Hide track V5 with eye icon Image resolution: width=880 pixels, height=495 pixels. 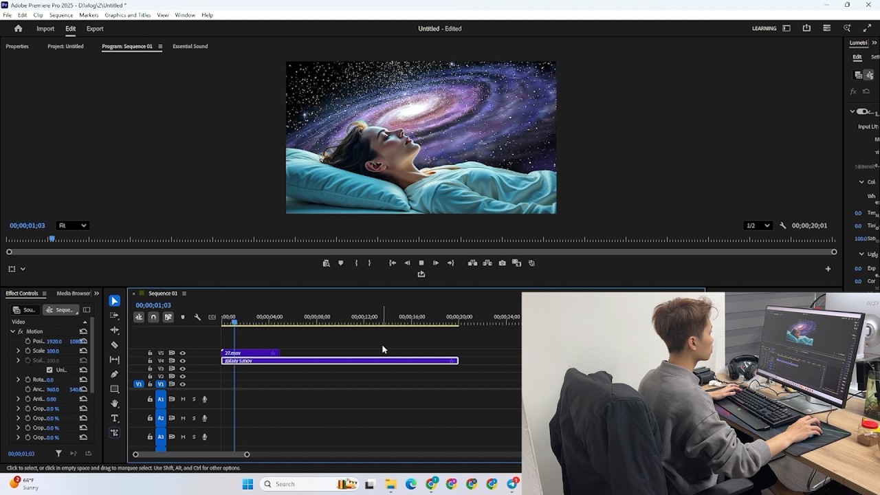click(182, 353)
